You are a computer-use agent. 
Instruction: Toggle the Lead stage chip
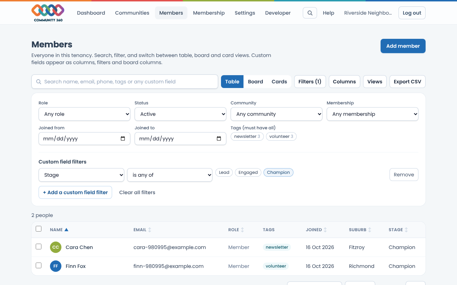pyautogui.click(x=224, y=172)
